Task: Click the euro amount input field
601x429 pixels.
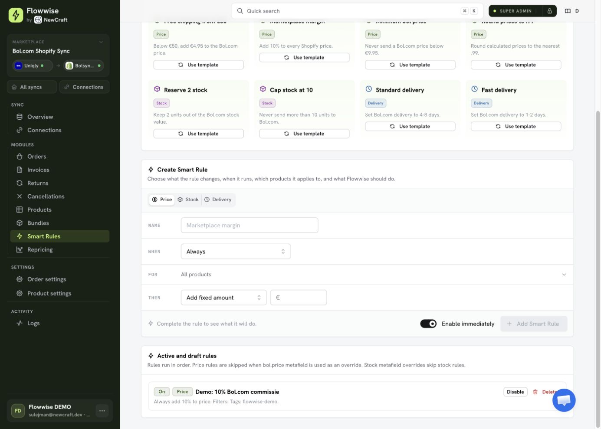Action: (x=299, y=298)
